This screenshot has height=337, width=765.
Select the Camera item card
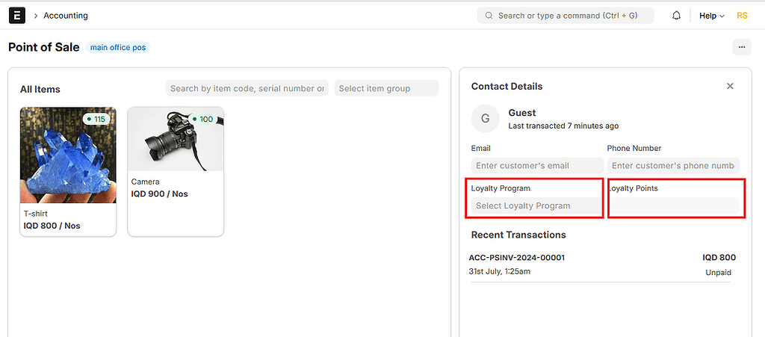176,172
